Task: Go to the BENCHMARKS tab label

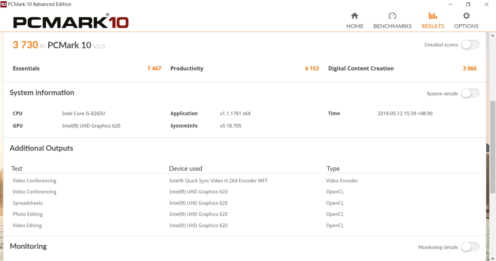Action: [x=392, y=26]
